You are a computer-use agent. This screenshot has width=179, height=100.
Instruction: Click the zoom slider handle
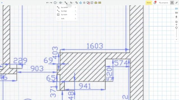176,27
